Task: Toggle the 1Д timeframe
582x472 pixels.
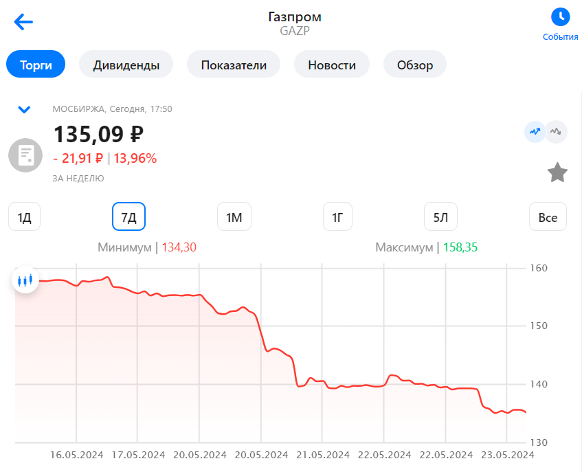Action: (24, 216)
